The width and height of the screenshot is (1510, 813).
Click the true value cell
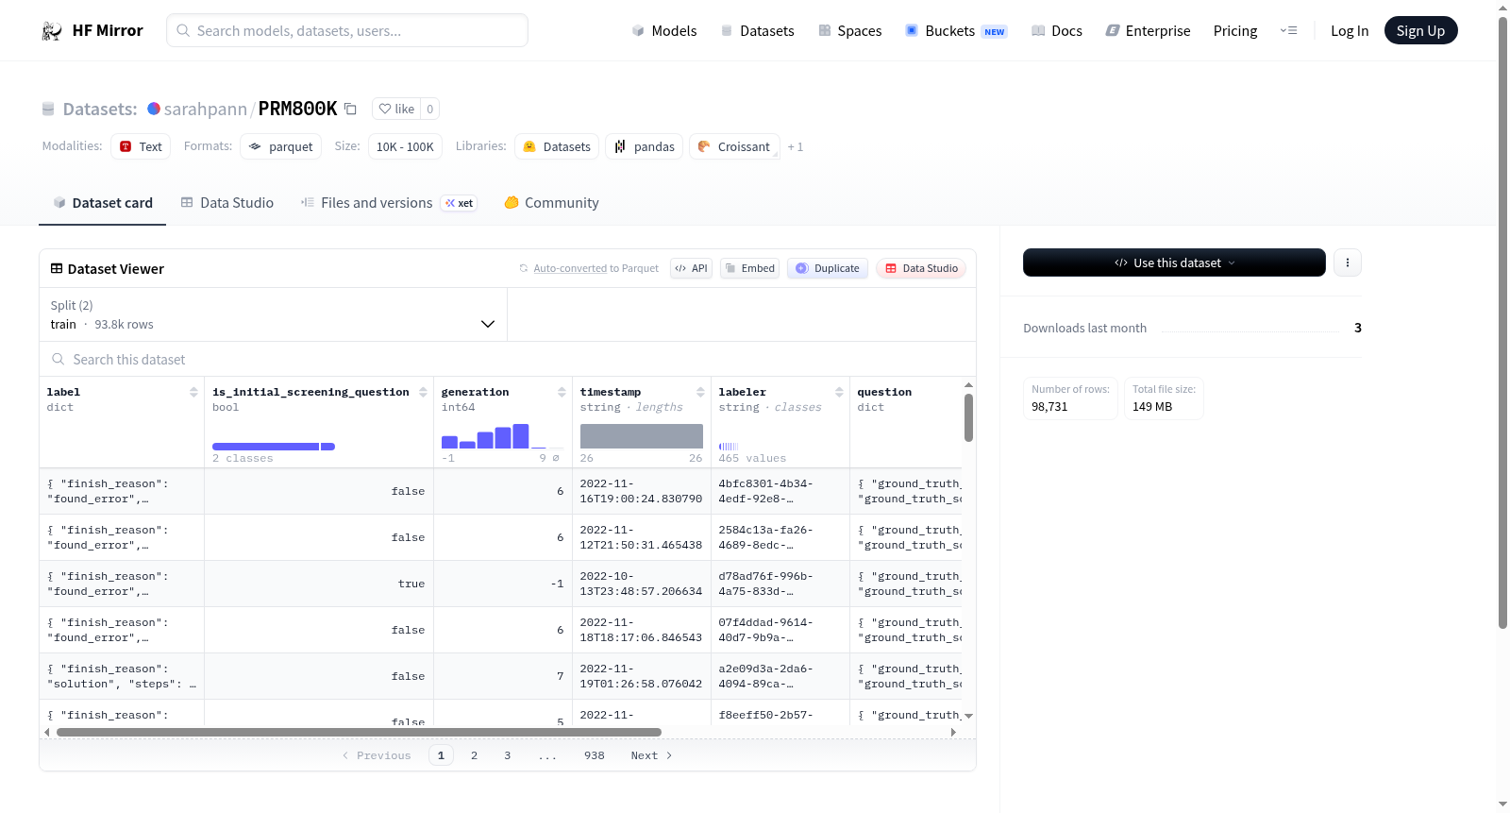(x=319, y=584)
